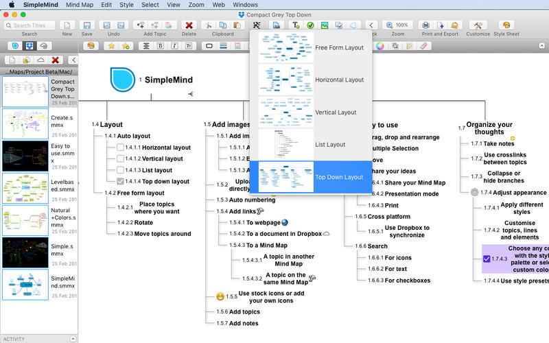Click the Undo arrow icon
This screenshot has width=549, height=343.
coord(107,25)
